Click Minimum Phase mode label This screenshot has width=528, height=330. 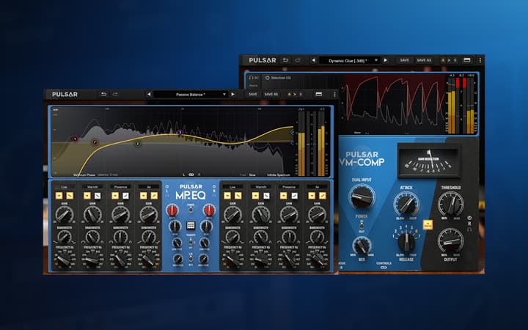pos(84,175)
